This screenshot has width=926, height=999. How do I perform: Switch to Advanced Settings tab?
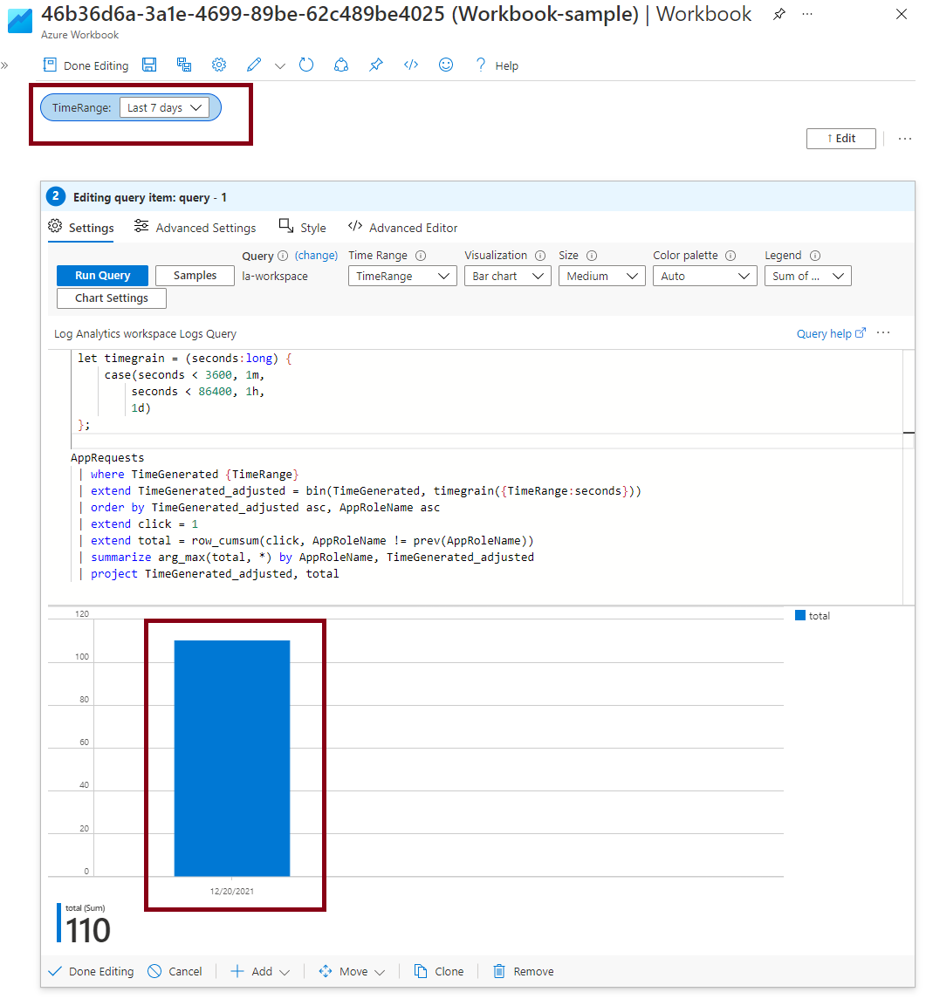(195, 228)
